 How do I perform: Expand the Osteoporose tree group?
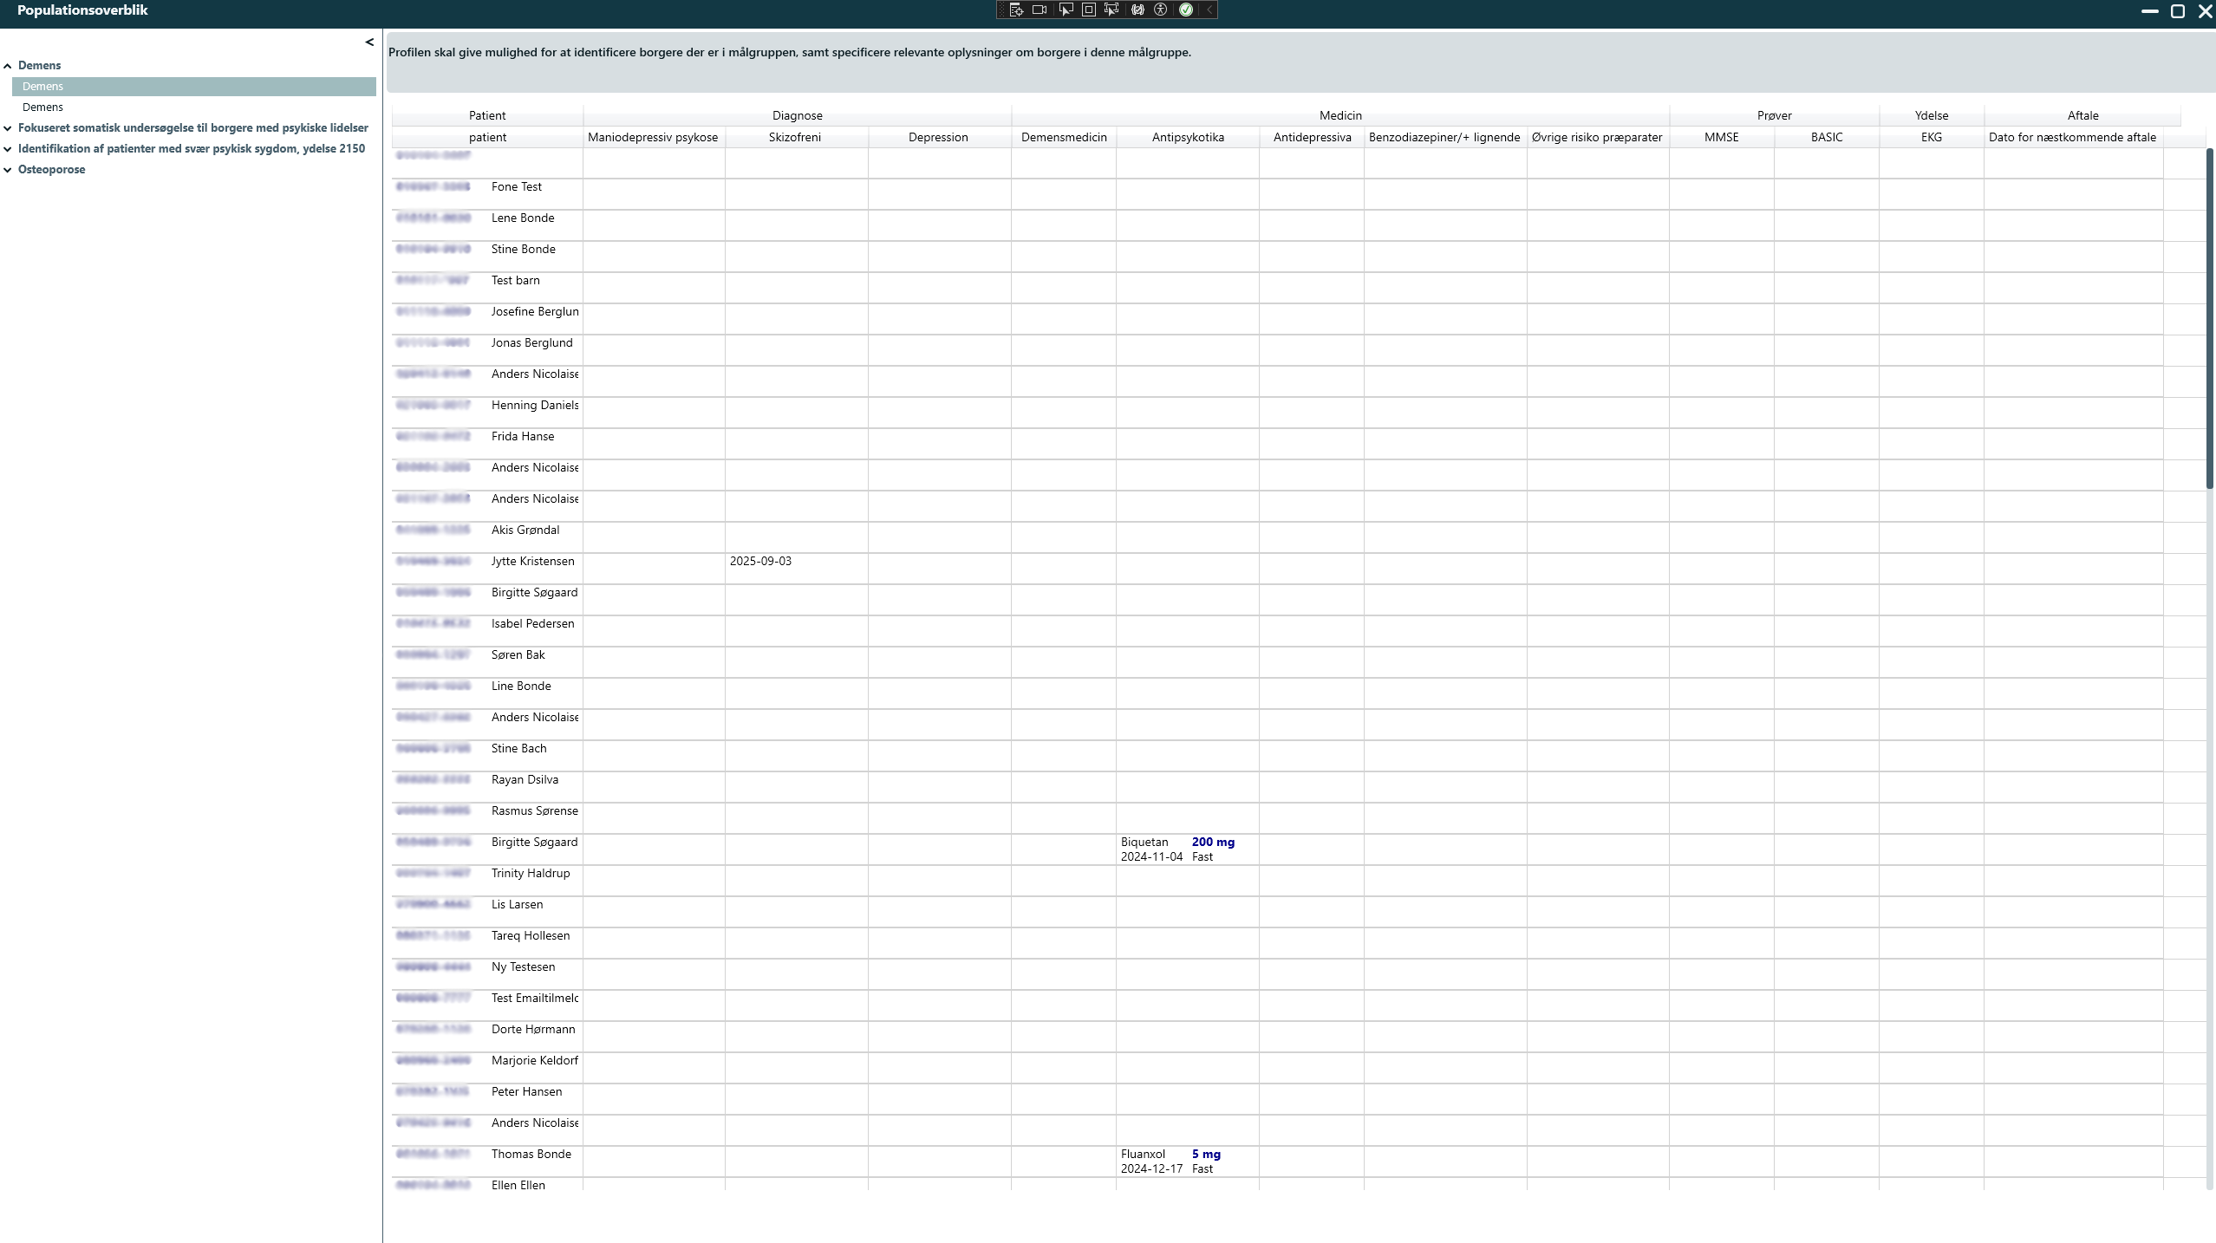tap(8, 170)
